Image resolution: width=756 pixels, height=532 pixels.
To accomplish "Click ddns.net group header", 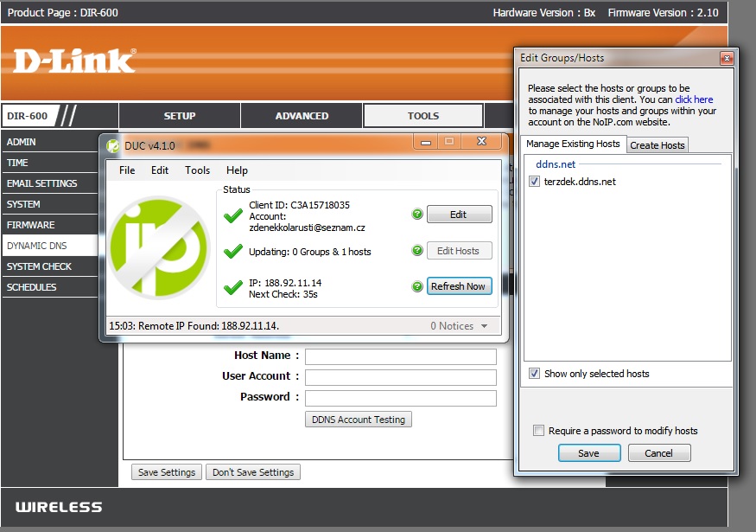I will (x=556, y=164).
